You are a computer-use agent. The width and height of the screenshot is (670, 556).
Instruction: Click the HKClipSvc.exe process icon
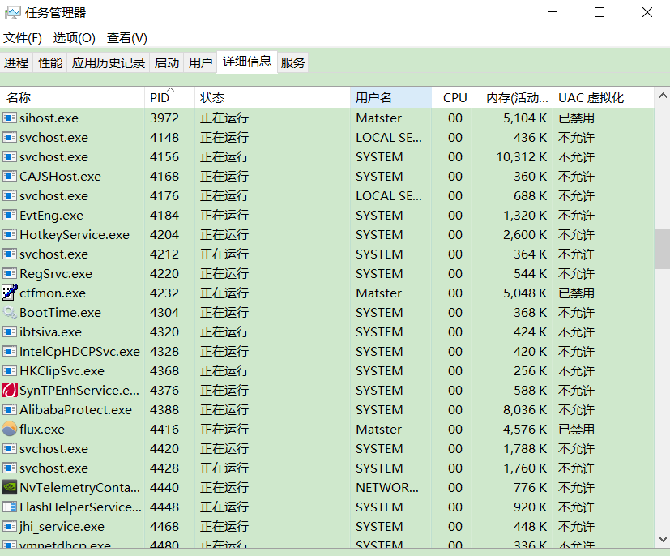10,370
